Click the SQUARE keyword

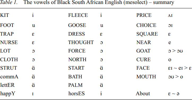coord(147,34)
